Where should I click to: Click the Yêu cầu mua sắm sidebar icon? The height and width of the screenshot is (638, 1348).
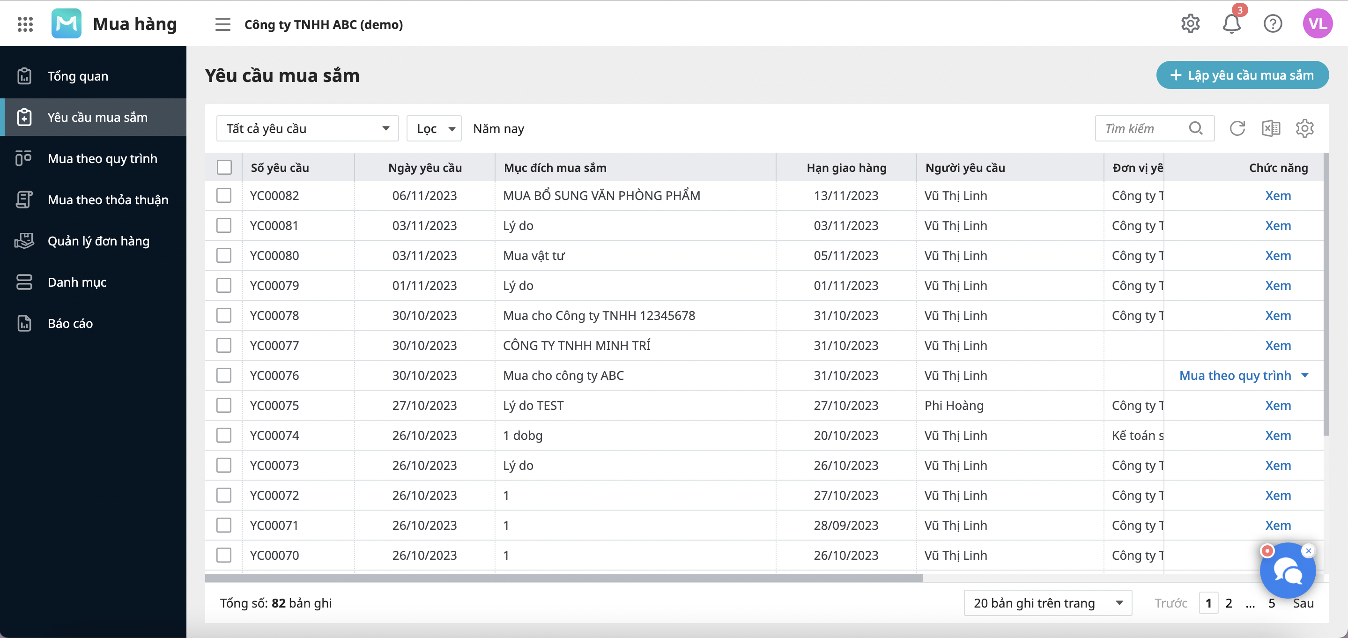24,117
